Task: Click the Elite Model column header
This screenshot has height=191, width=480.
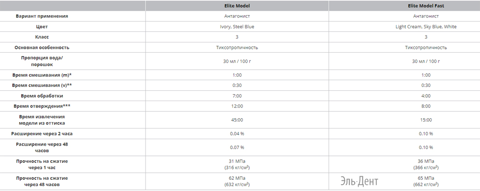Action: coord(237,6)
